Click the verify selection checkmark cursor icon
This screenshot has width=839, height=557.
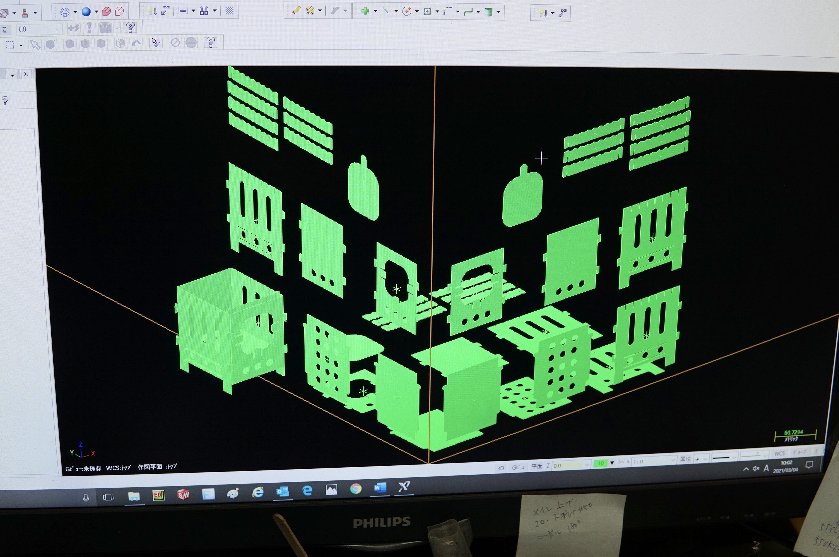click(155, 43)
